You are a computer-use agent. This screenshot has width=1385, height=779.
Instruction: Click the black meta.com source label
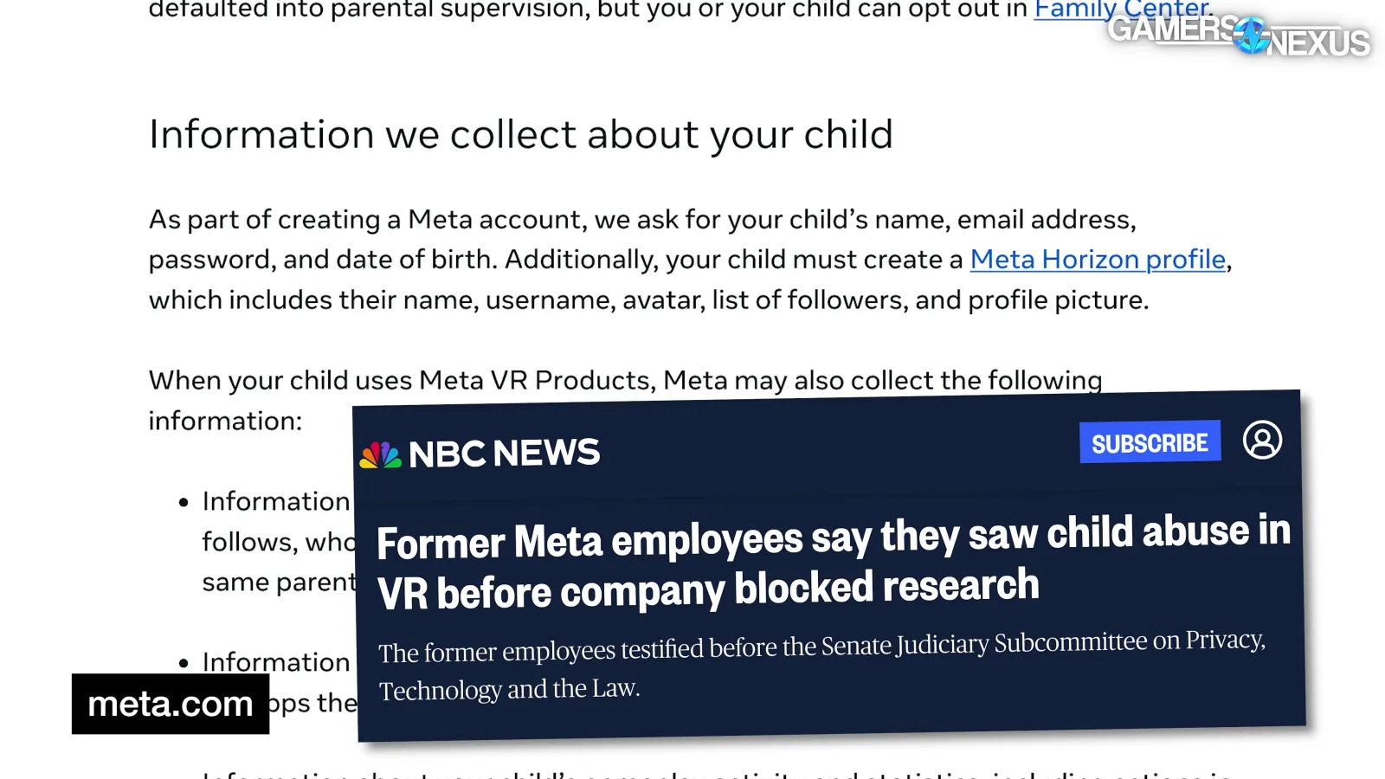(171, 704)
